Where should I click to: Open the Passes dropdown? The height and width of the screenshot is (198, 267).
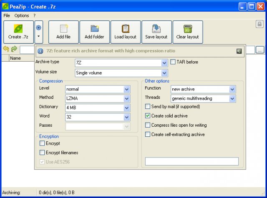tap(127, 127)
